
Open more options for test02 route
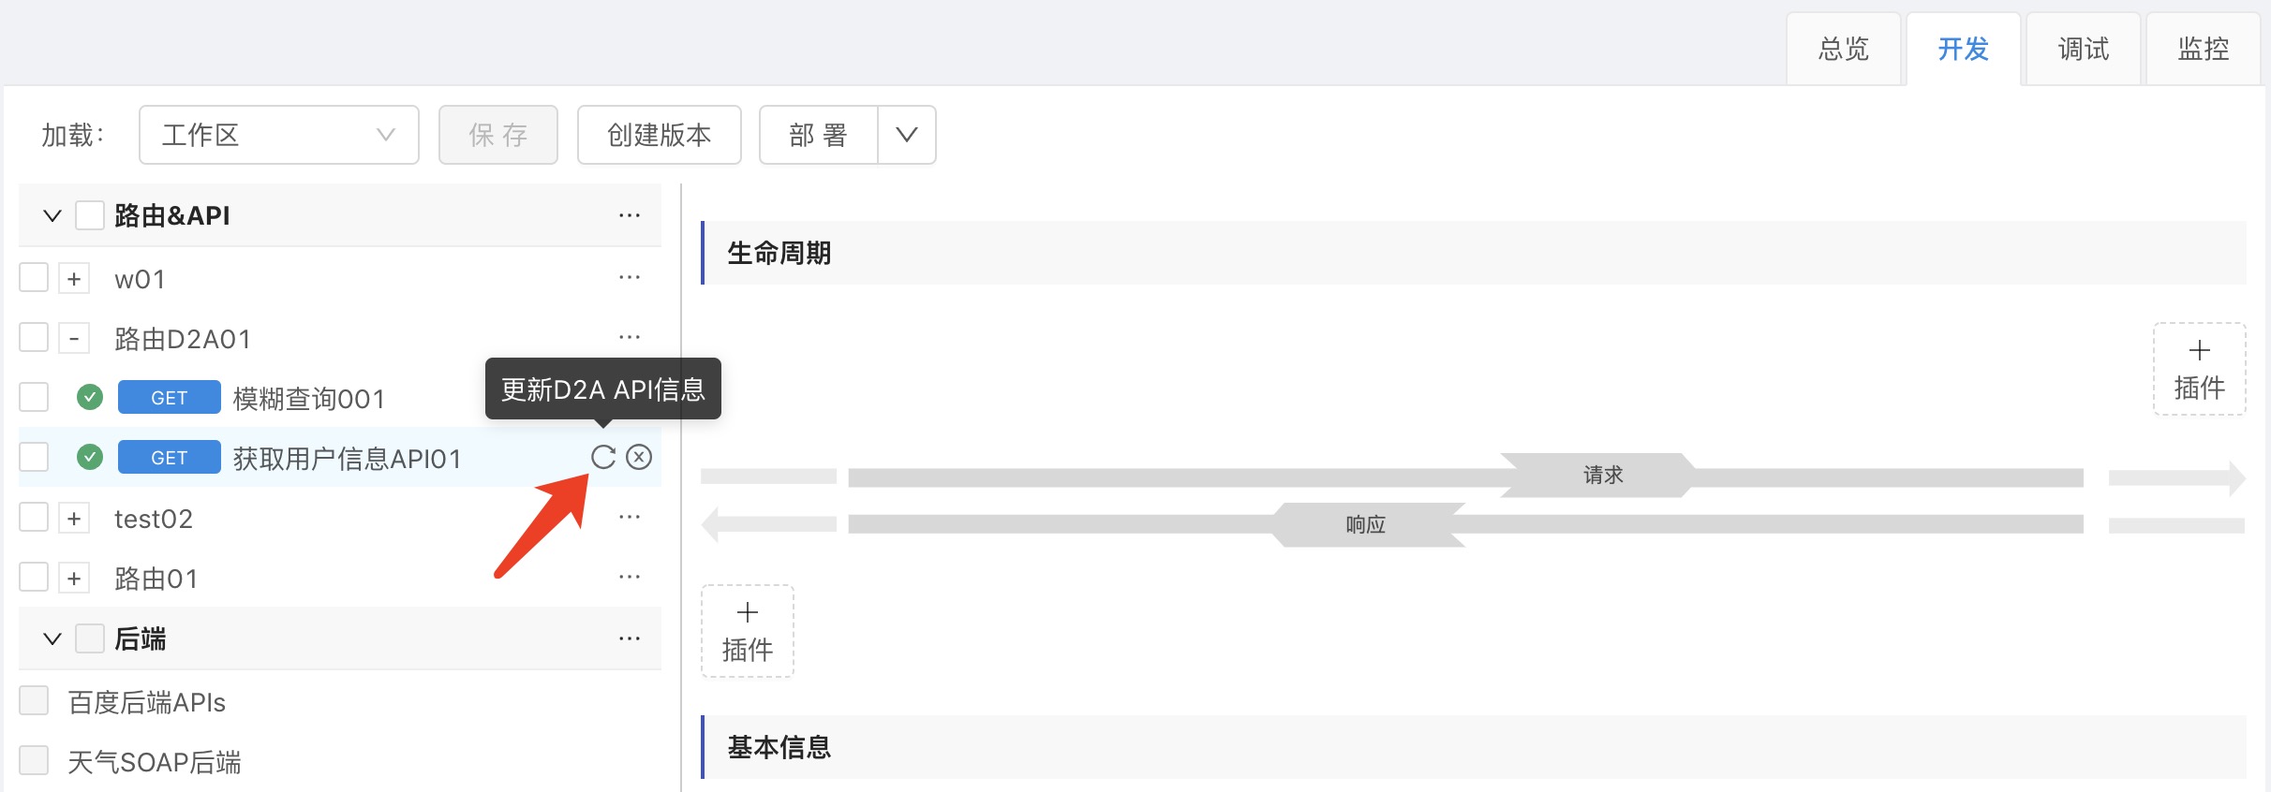629,517
